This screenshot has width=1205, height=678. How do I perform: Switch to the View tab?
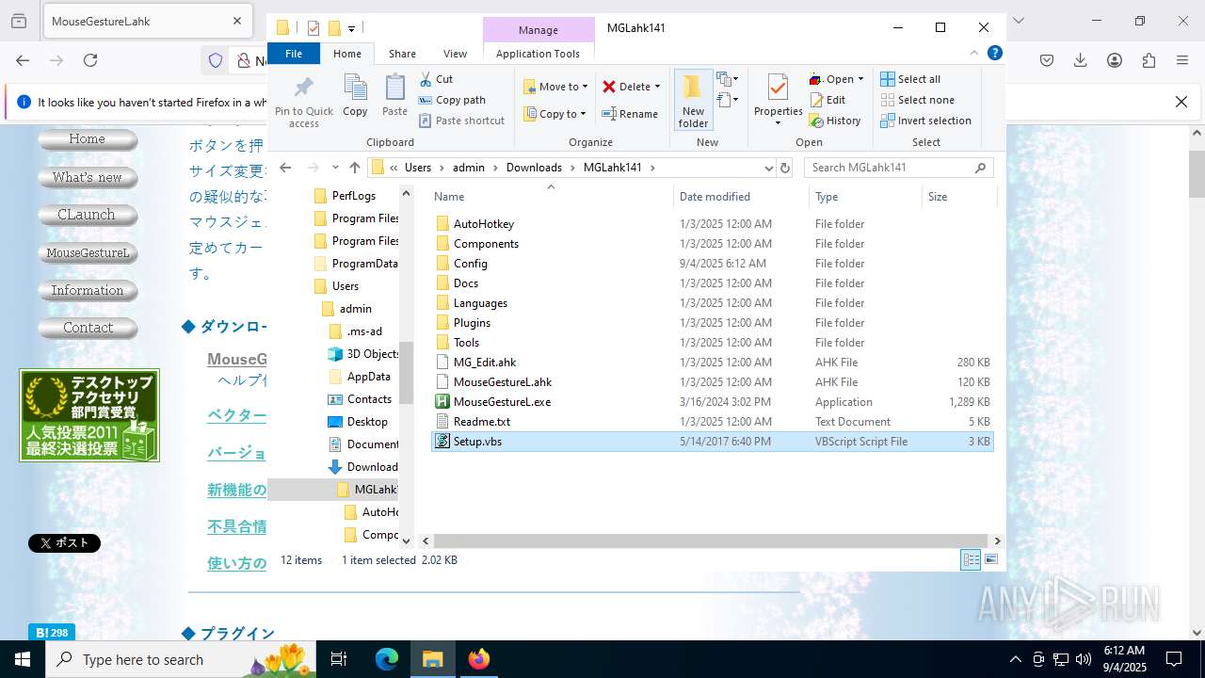455,54
